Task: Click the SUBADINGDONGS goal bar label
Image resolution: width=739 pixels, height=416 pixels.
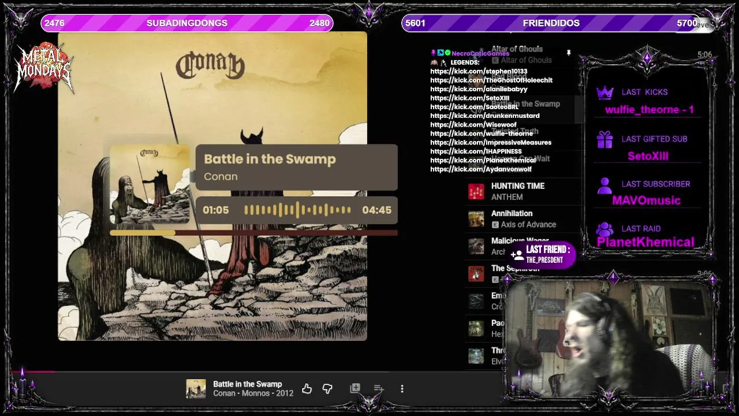Action: [187, 23]
